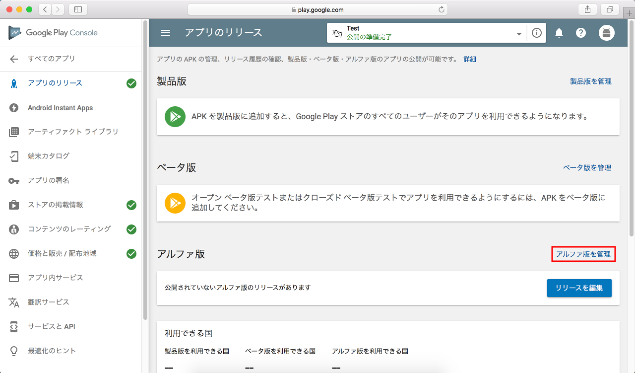Click the main page vertical scrollbar
The height and width of the screenshot is (373, 635).
click(x=632, y=128)
